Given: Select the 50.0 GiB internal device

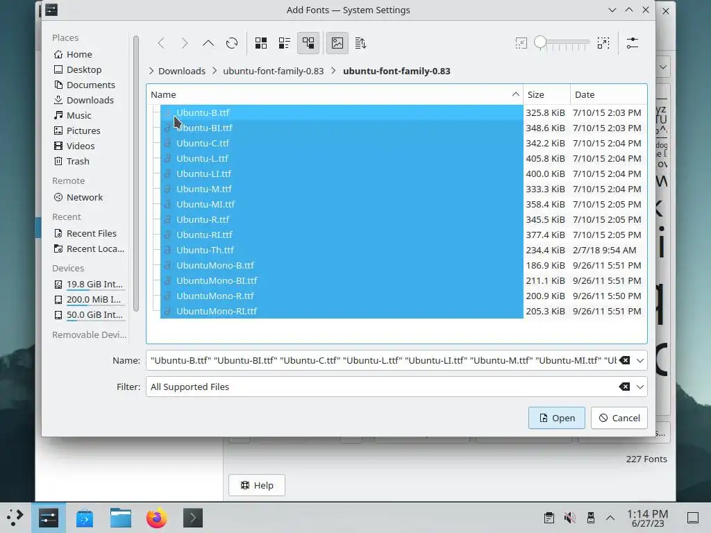Looking at the screenshot, I should pyautogui.click(x=89, y=315).
